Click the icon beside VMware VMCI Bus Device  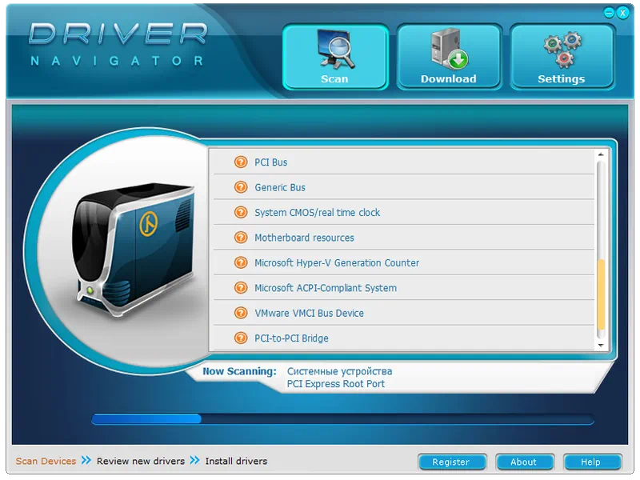pos(241,313)
